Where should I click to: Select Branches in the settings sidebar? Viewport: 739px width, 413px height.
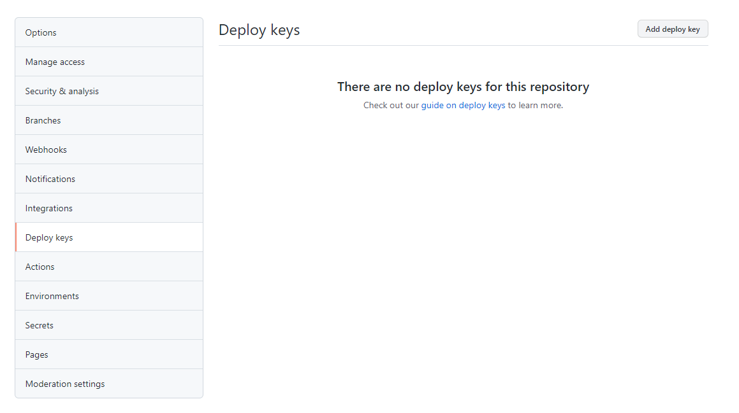coord(43,120)
